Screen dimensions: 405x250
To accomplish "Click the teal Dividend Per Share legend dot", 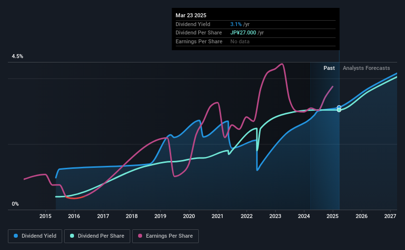I will (72, 236).
